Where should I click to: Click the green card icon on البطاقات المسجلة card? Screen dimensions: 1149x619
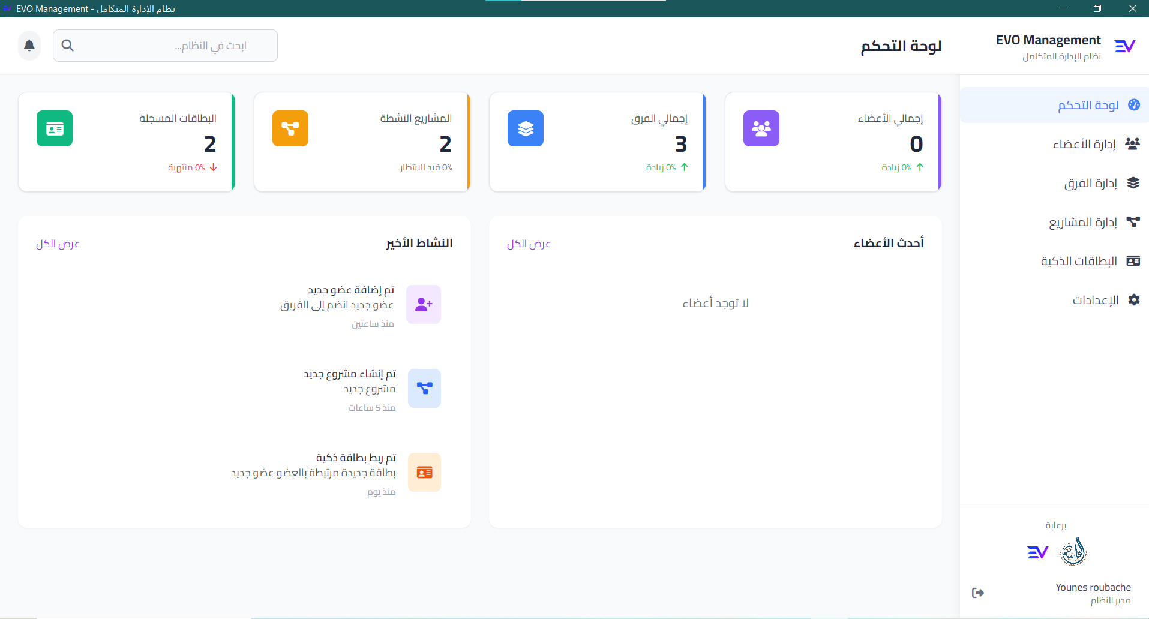[55, 128]
